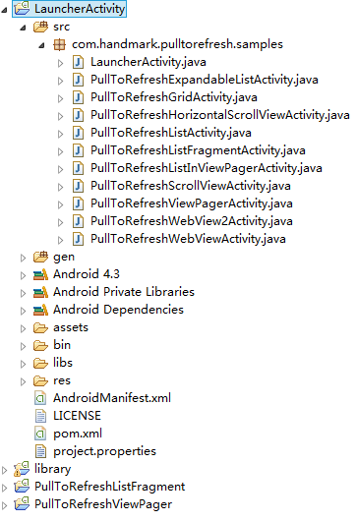
Task: Expand LauncherActivity.java class outline
Action: click(60, 63)
